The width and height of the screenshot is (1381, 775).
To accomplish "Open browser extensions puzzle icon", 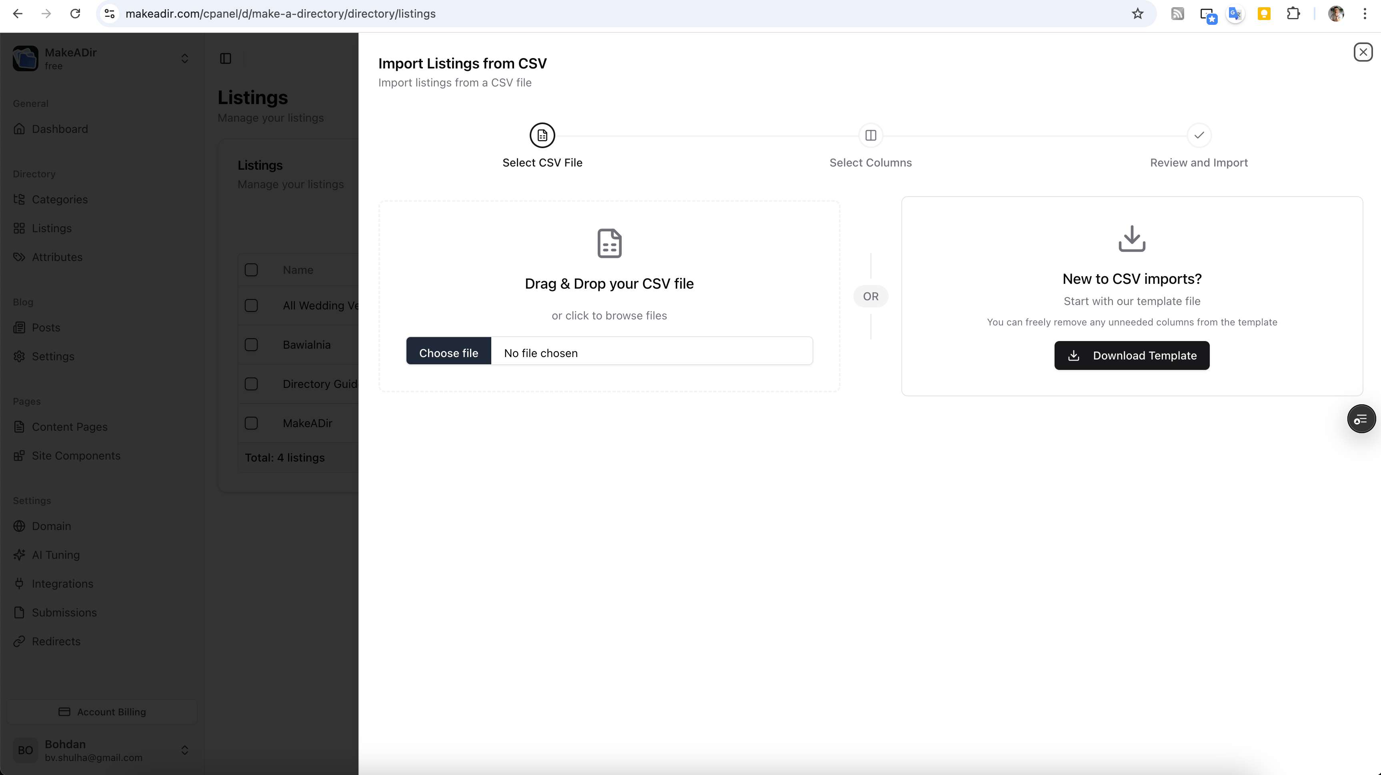I will click(1293, 14).
